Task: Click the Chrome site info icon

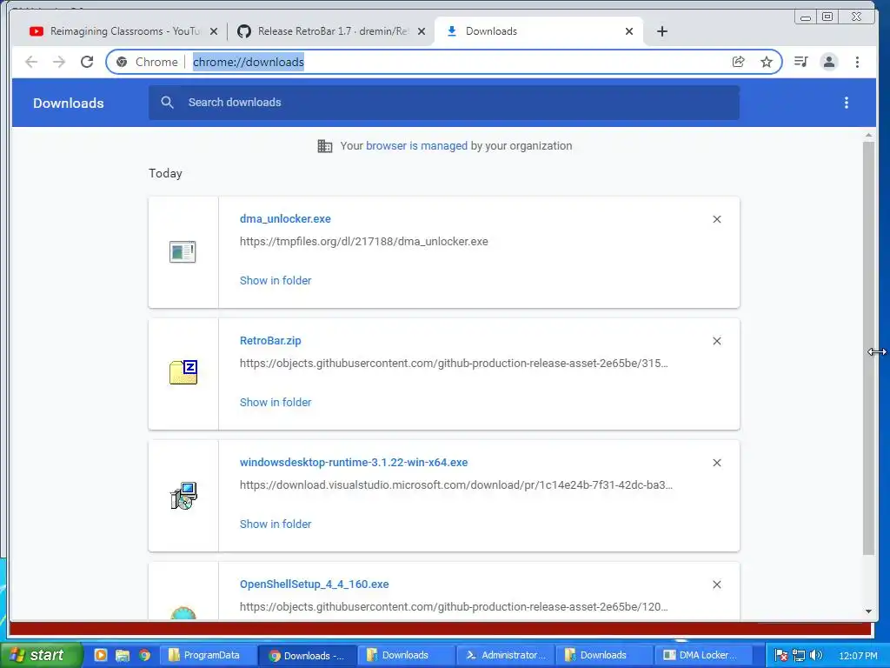Action: 122,62
